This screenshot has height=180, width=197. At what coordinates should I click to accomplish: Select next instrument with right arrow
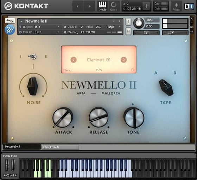(x=119, y=21)
